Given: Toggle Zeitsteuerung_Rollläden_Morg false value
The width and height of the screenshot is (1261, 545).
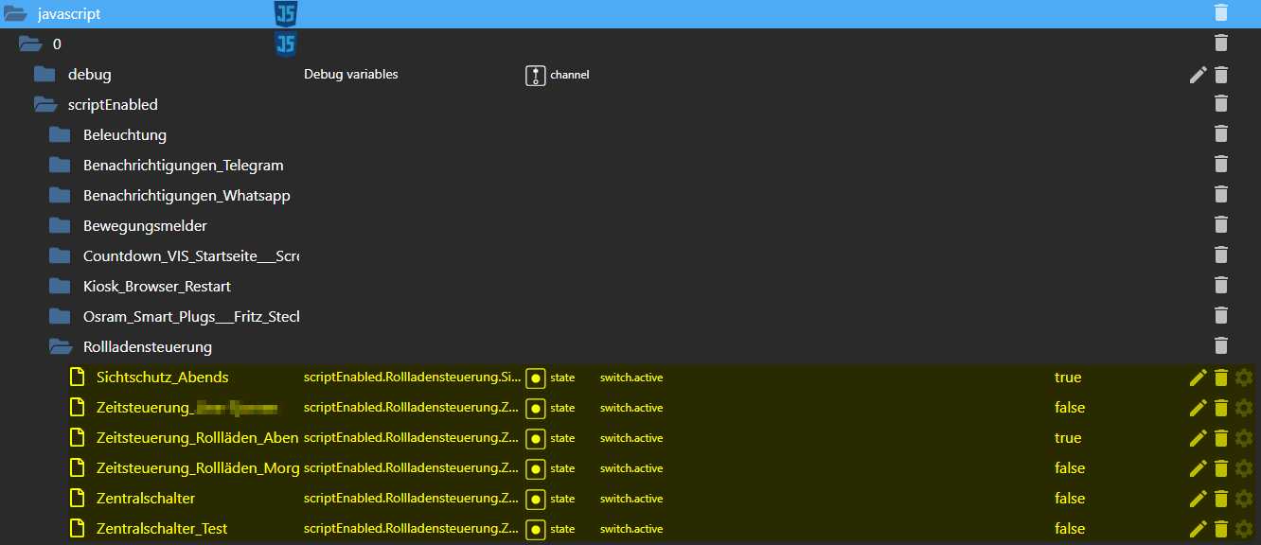Looking at the screenshot, I should point(1070,468).
